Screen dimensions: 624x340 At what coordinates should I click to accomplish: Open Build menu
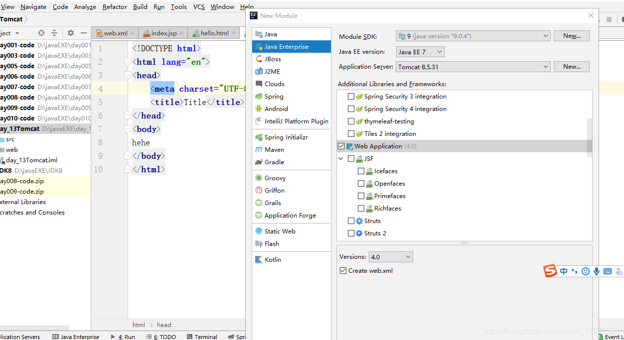pos(140,6)
